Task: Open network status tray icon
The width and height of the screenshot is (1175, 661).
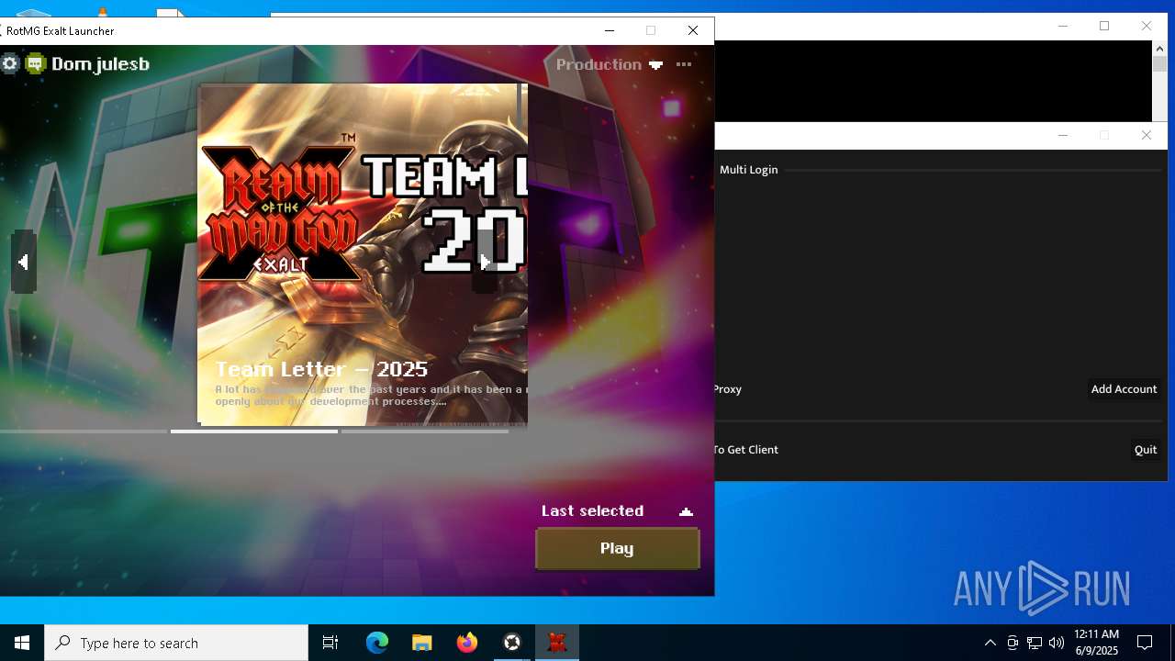Action: pyautogui.click(x=1035, y=643)
